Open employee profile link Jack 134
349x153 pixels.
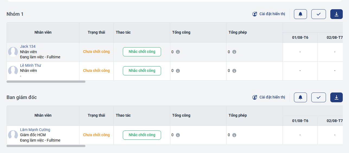(28, 46)
